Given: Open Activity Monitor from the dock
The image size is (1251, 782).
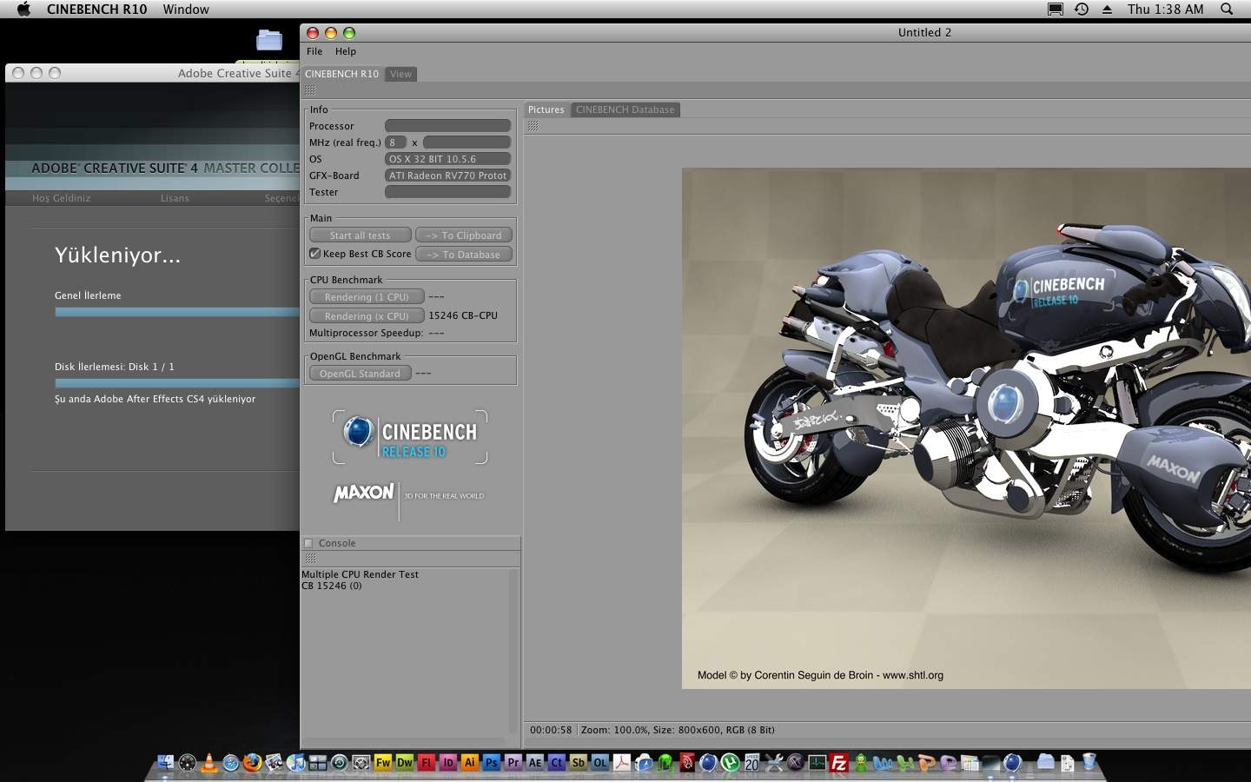Looking at the screenshot, I should click(817, 763).
